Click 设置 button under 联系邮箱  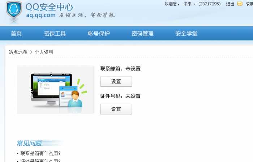(x=116, y=81)
